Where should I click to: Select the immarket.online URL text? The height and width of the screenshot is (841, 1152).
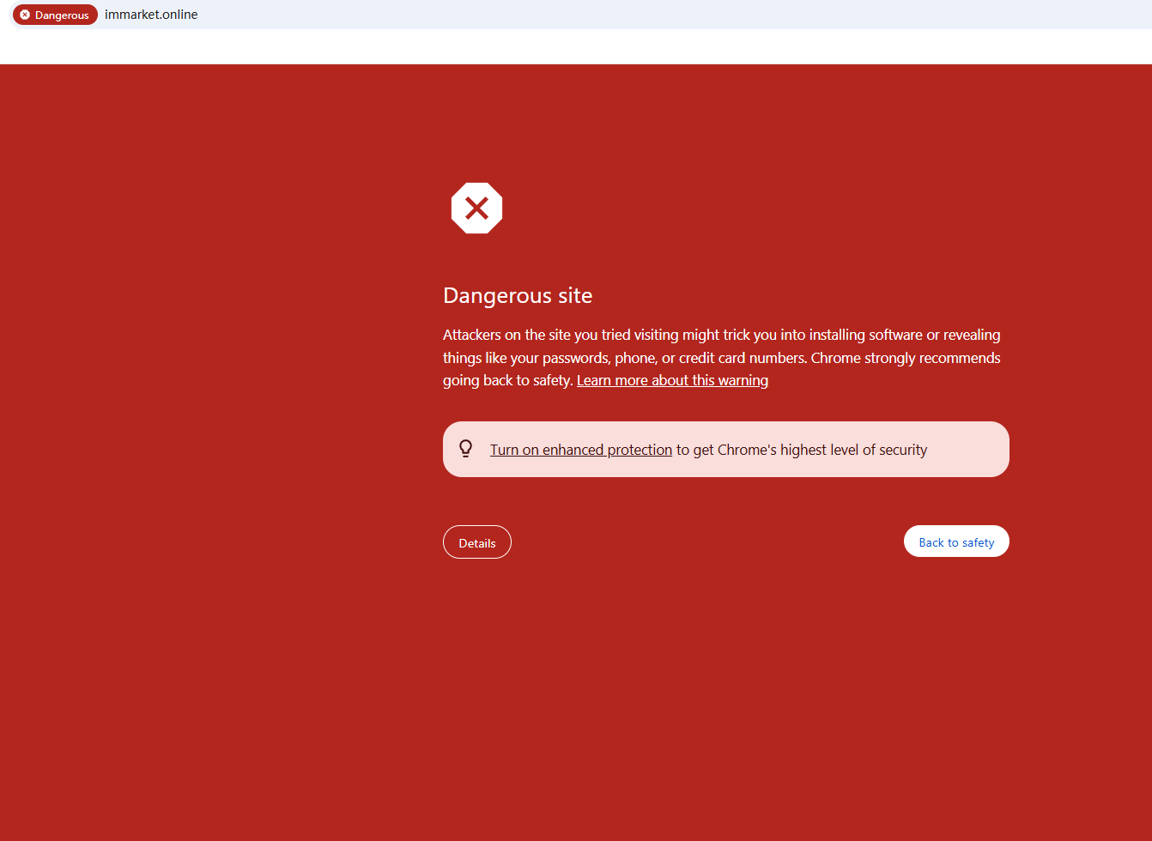151,15
